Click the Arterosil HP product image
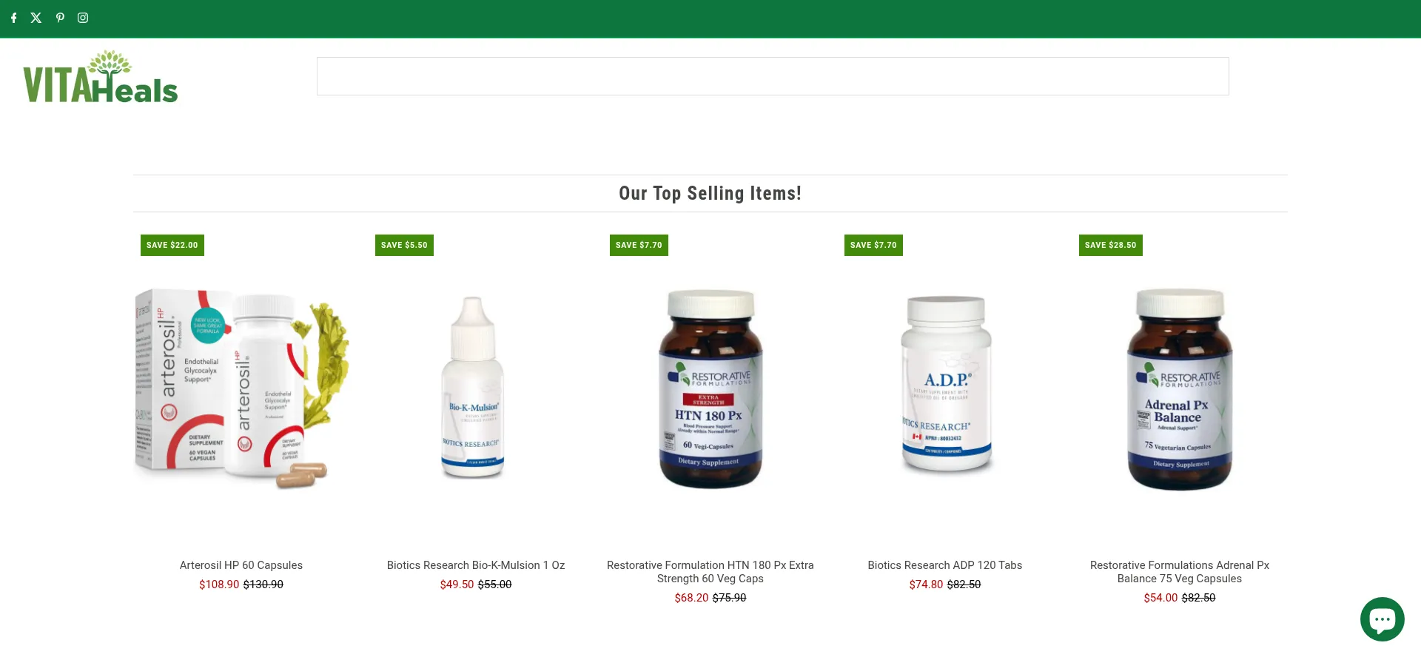This screenshot has height=657, width=1421. coord(241,388)
